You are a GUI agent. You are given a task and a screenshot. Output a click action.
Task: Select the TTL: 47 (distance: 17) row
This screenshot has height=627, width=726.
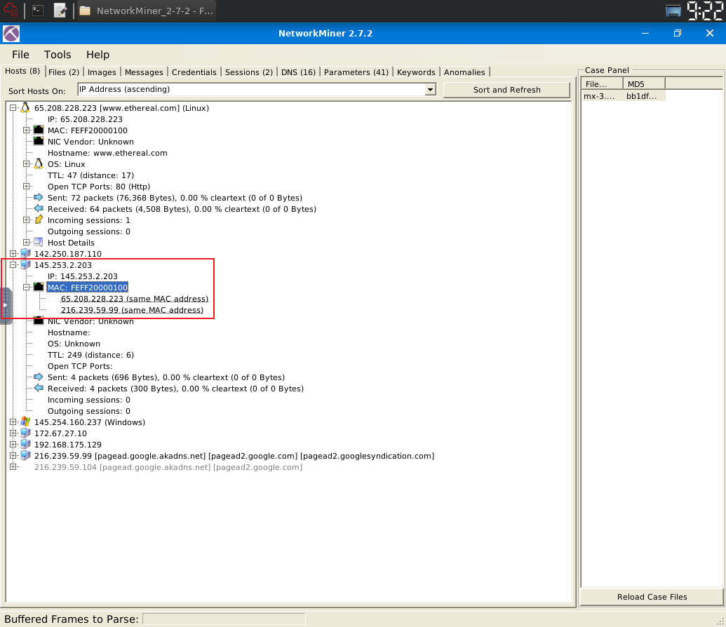pyautogui.click(x=90, y=175)
